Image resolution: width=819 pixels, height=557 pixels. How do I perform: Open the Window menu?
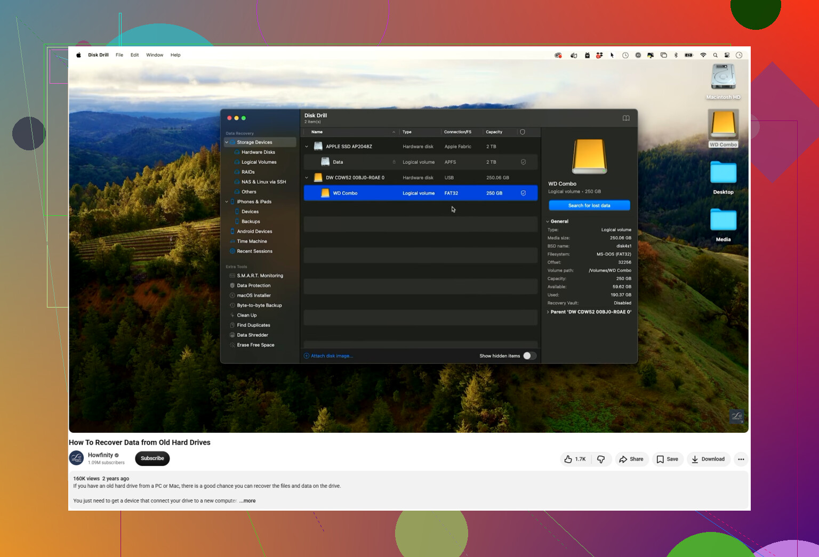coord(155,55)
